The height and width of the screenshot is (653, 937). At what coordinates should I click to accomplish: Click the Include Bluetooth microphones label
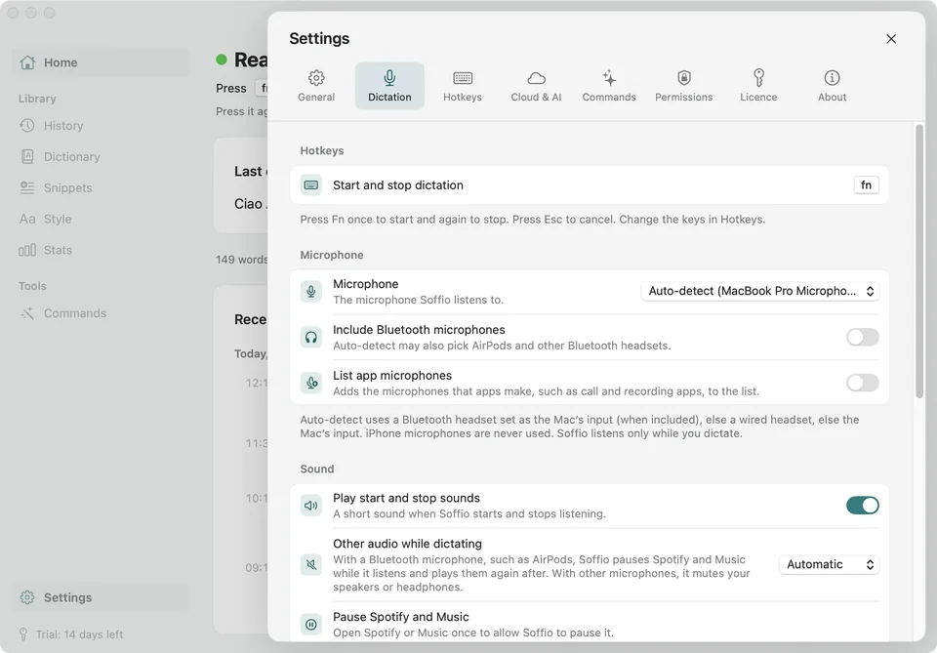pos(419,330)
